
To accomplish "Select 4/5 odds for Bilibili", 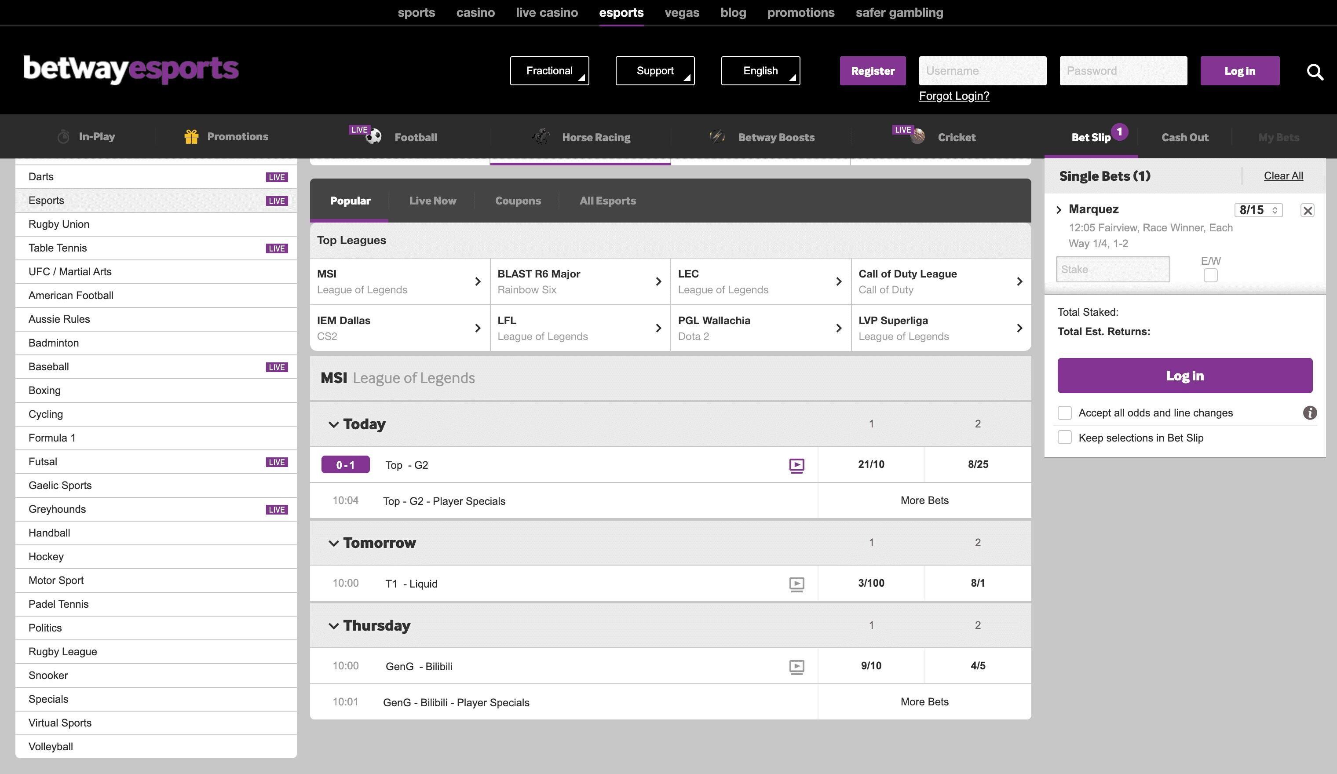I will pos(978,666).
